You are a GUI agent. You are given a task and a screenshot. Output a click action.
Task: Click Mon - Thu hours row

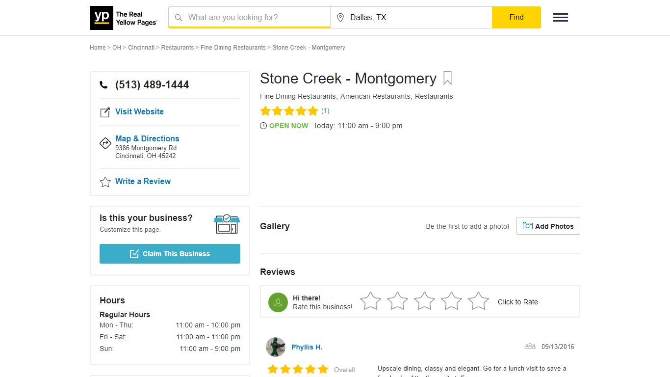pyautogui.click(x=170, y=325)
